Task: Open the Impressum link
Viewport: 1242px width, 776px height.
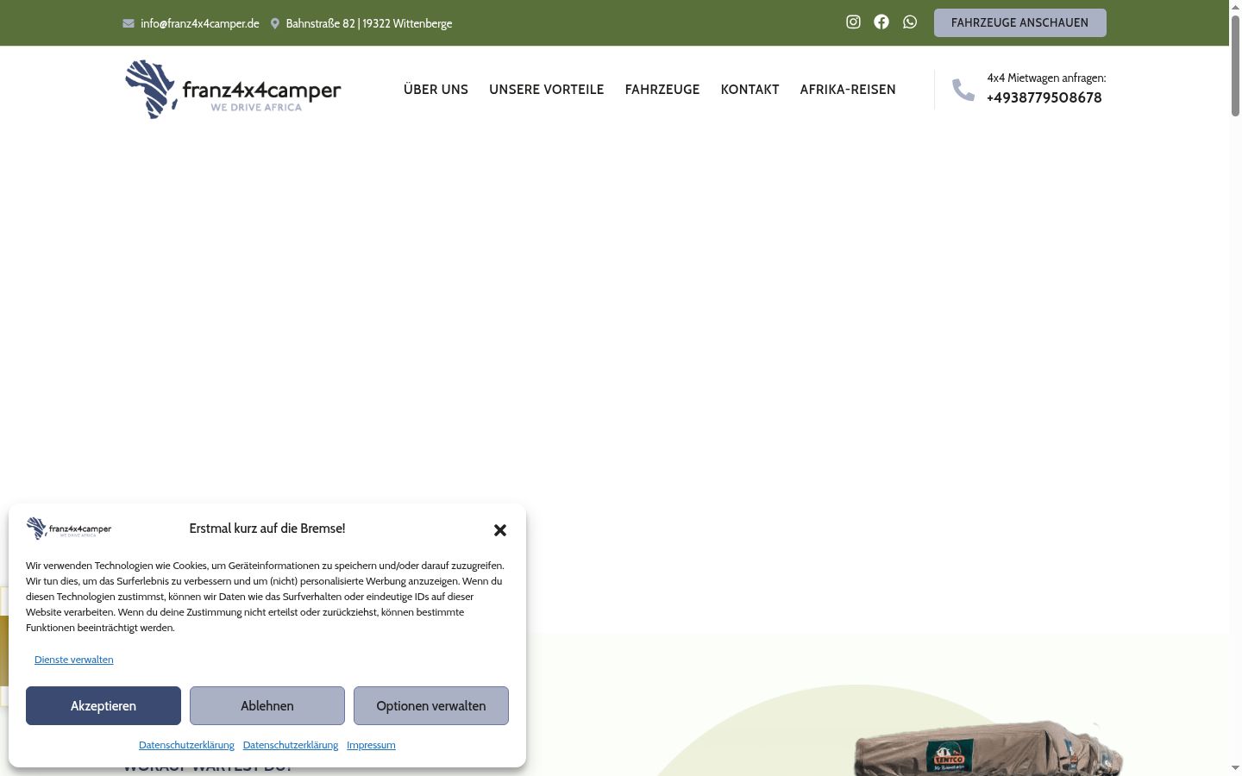Action: click(x=371, y=745)
